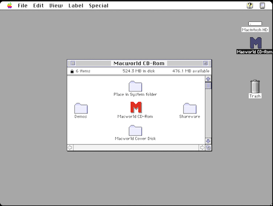Click the window's scroll down arrow
273x206 pixels.
[x=208, y=141]
